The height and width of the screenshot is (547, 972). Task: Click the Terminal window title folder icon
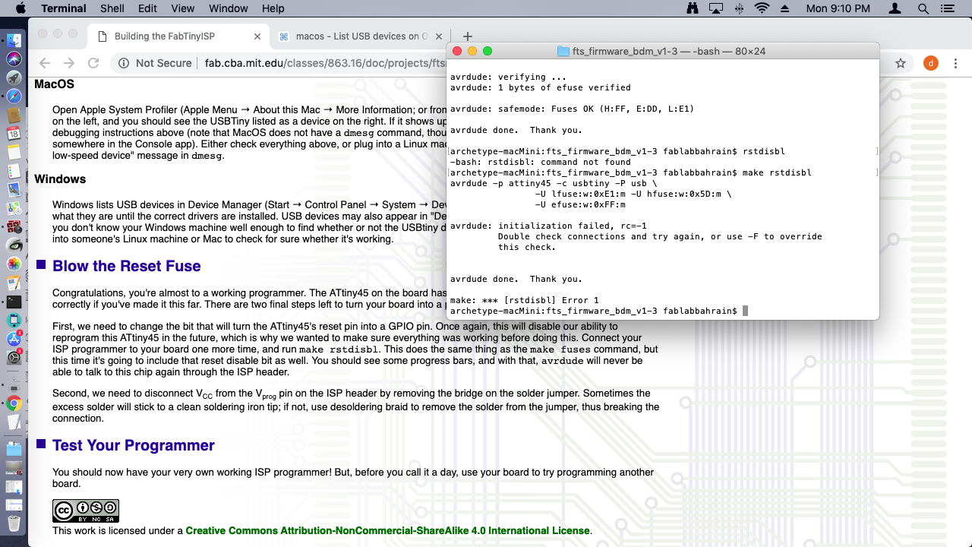point(563,51)
